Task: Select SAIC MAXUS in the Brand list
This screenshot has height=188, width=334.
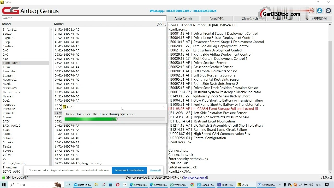Action: pos(25,126)
